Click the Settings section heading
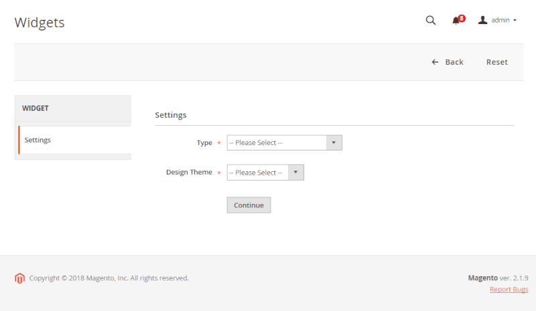The width and height of the screenshot is (536, 311). click(x=171, y=115)
